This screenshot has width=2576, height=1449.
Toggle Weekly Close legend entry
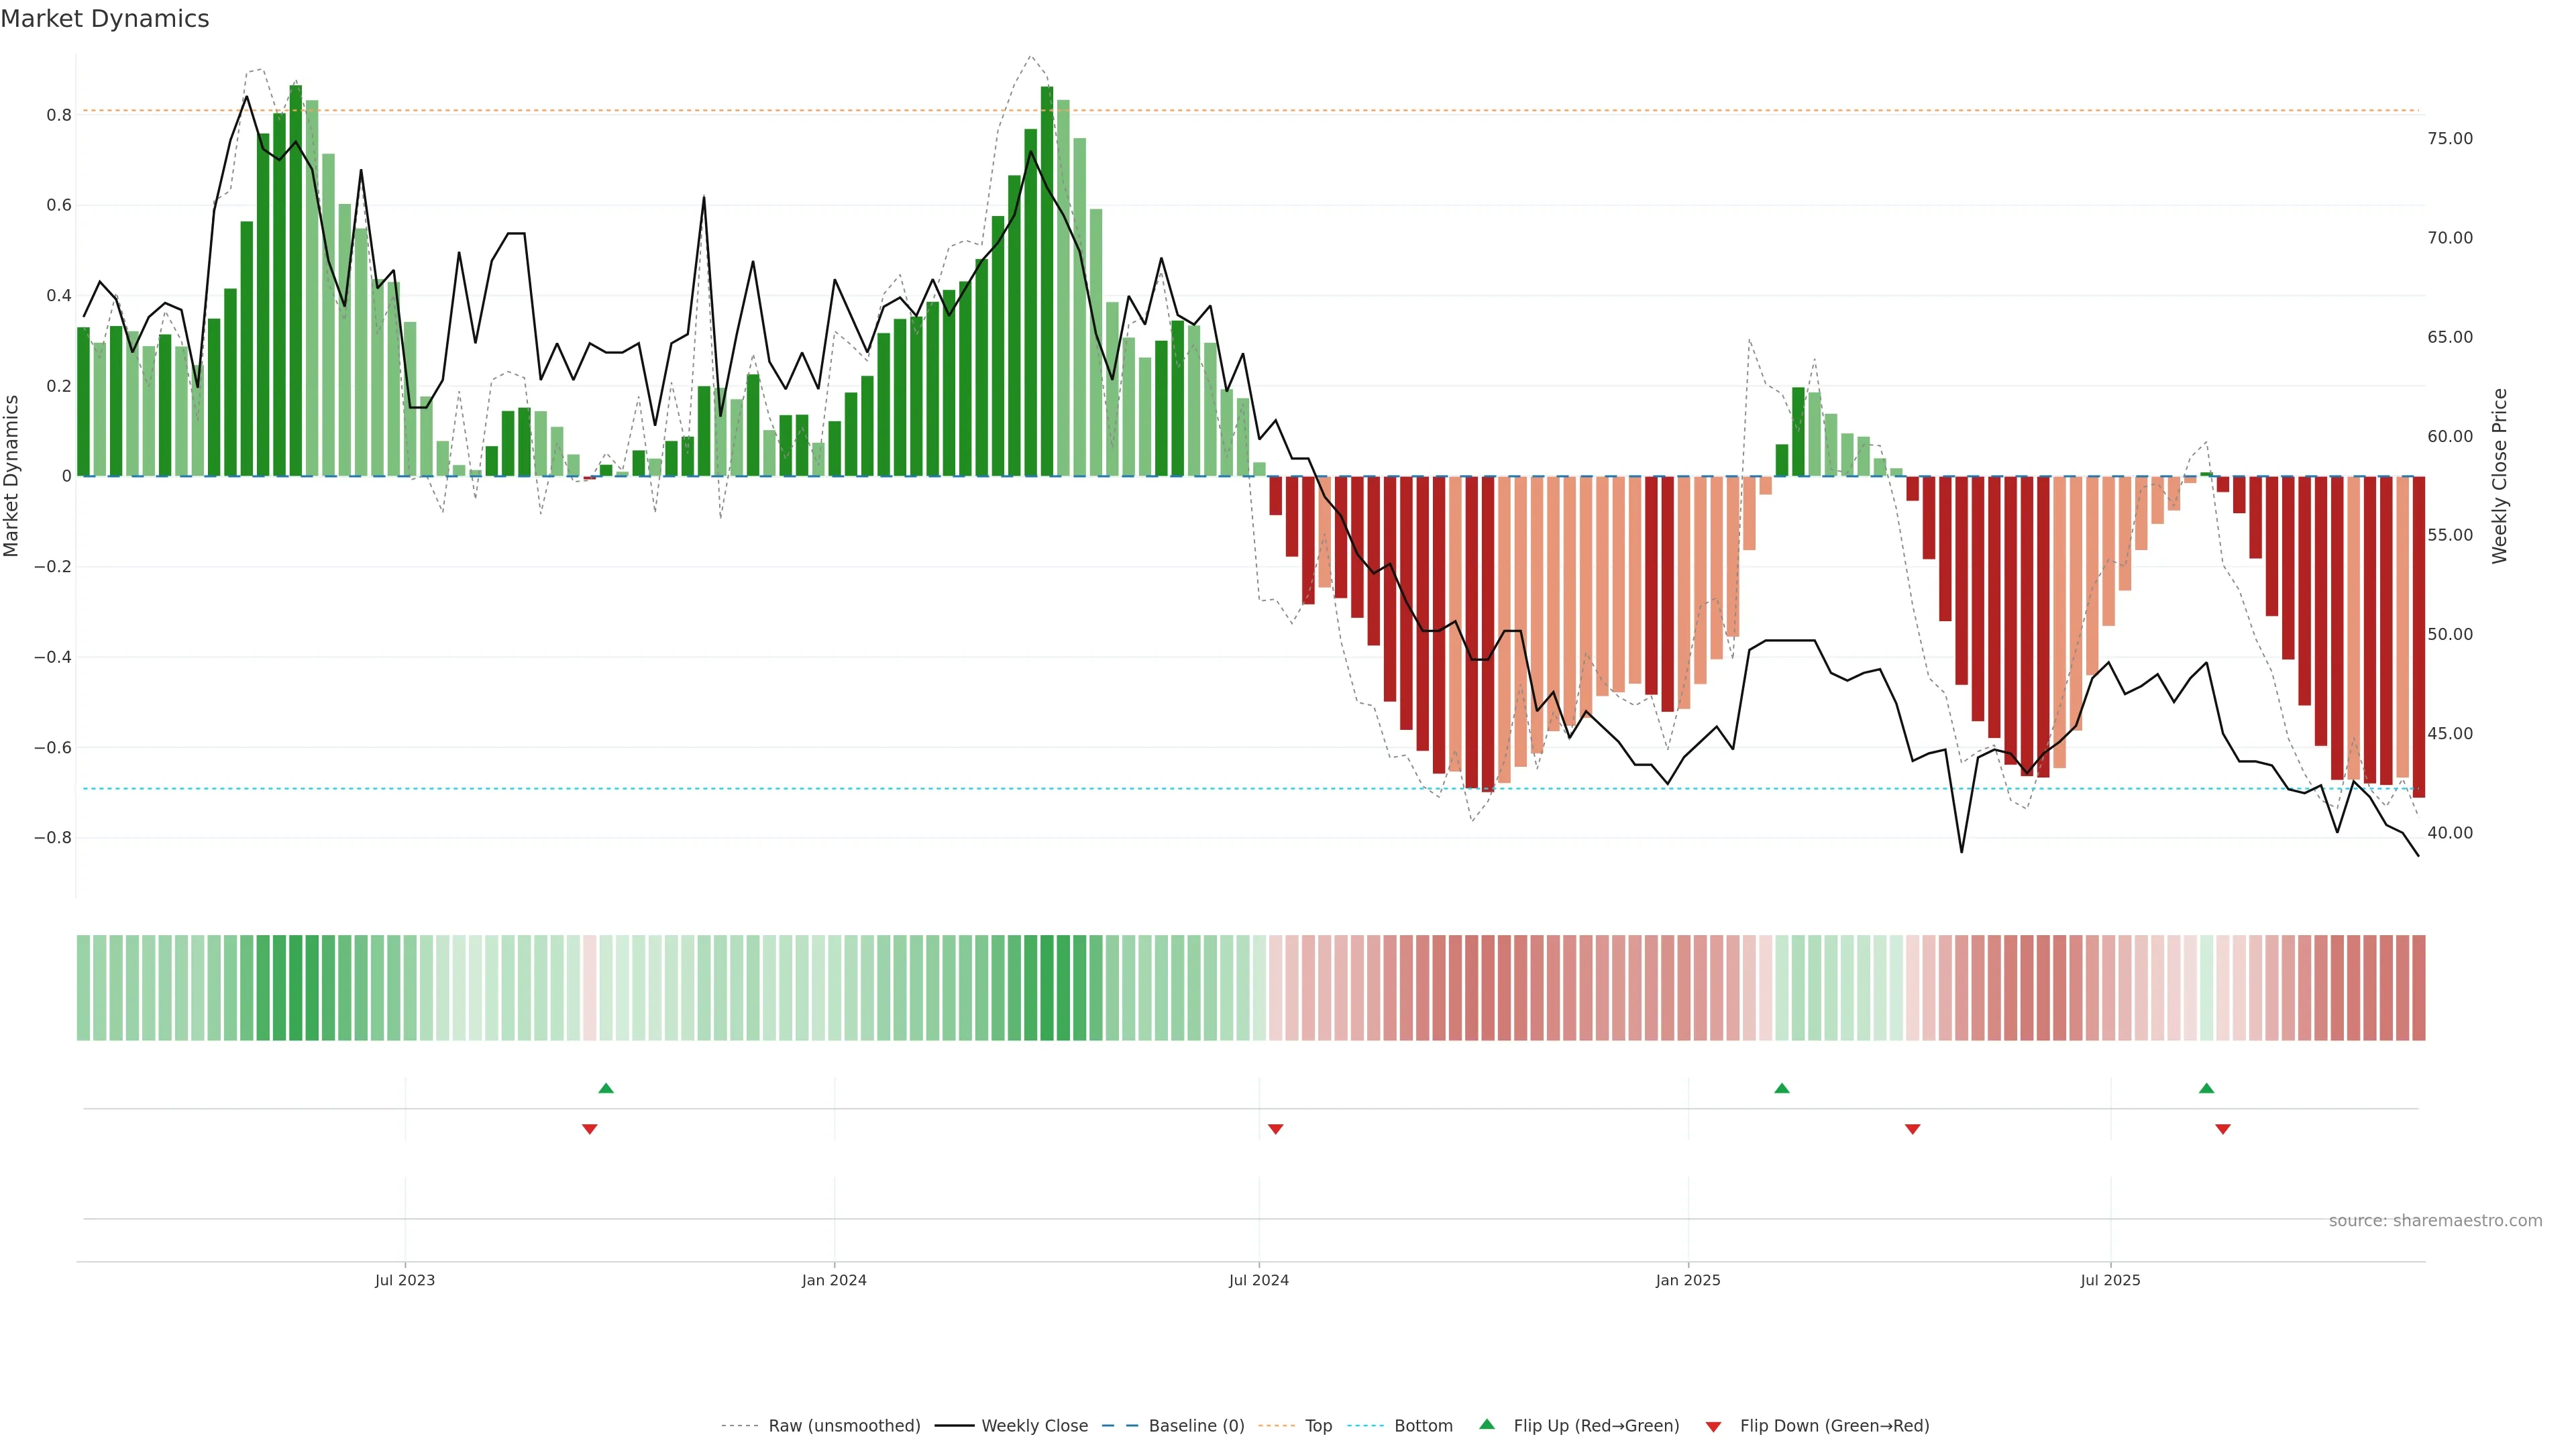(1034, 1426)
